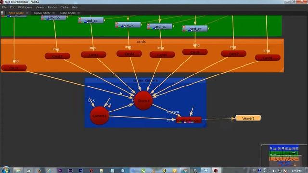Select the card_cc node feeding Card5
This screenshot has width=308, height=173.
tap(160, 26)
